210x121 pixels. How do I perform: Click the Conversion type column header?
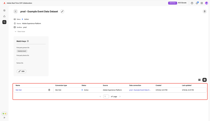pyautogui.click(x=61, y=85)
